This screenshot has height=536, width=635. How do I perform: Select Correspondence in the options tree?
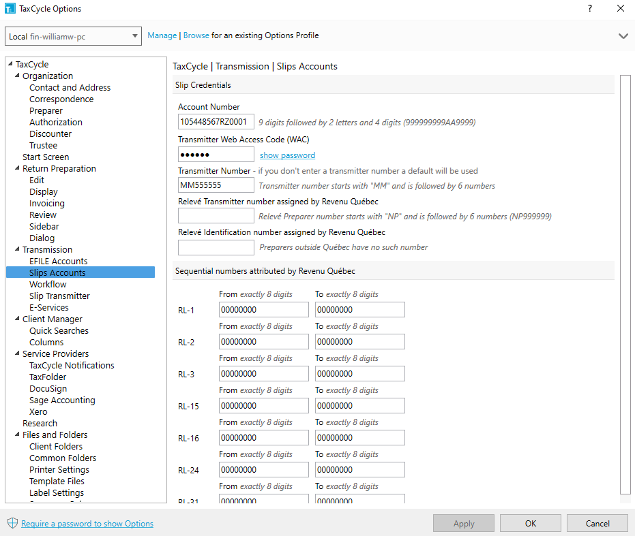coord(61,99)
